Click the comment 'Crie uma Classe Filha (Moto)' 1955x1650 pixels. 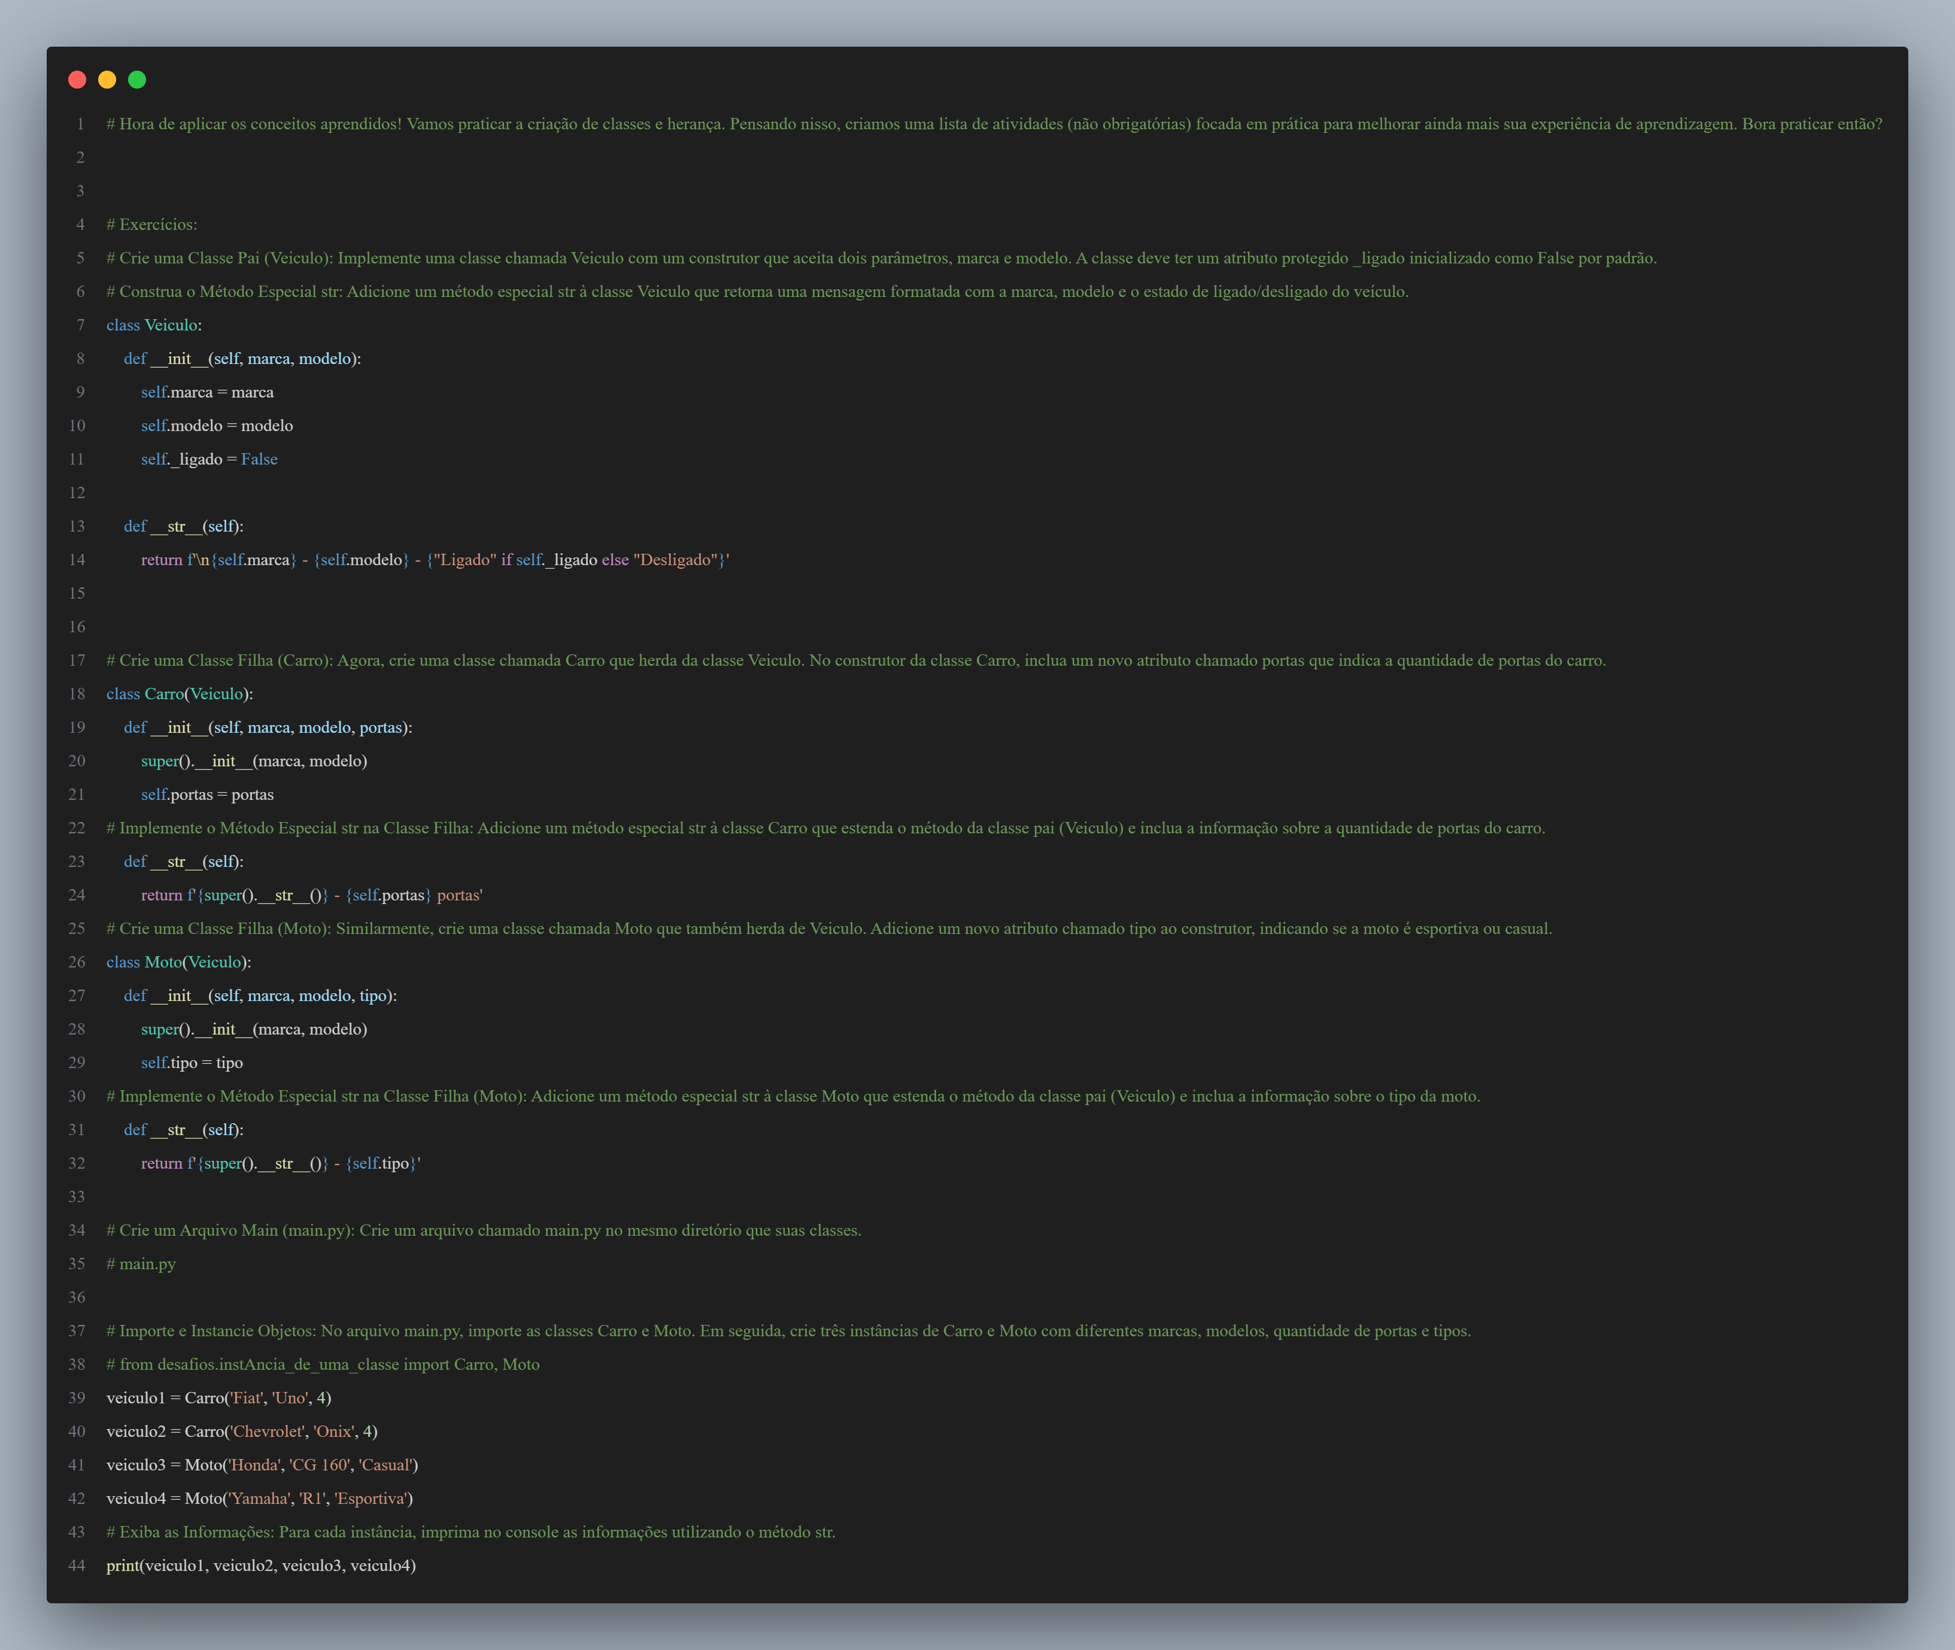829,929
